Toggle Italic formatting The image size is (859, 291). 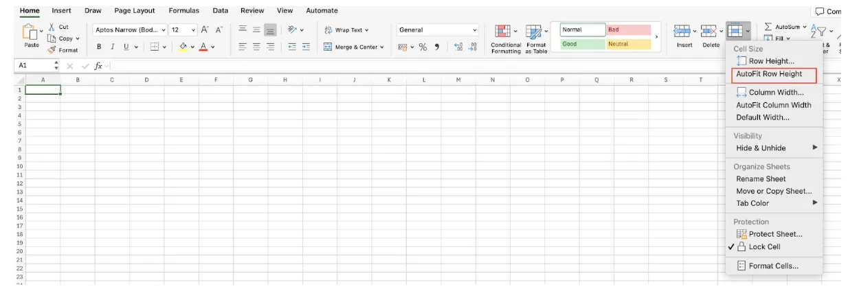[113, 47]
